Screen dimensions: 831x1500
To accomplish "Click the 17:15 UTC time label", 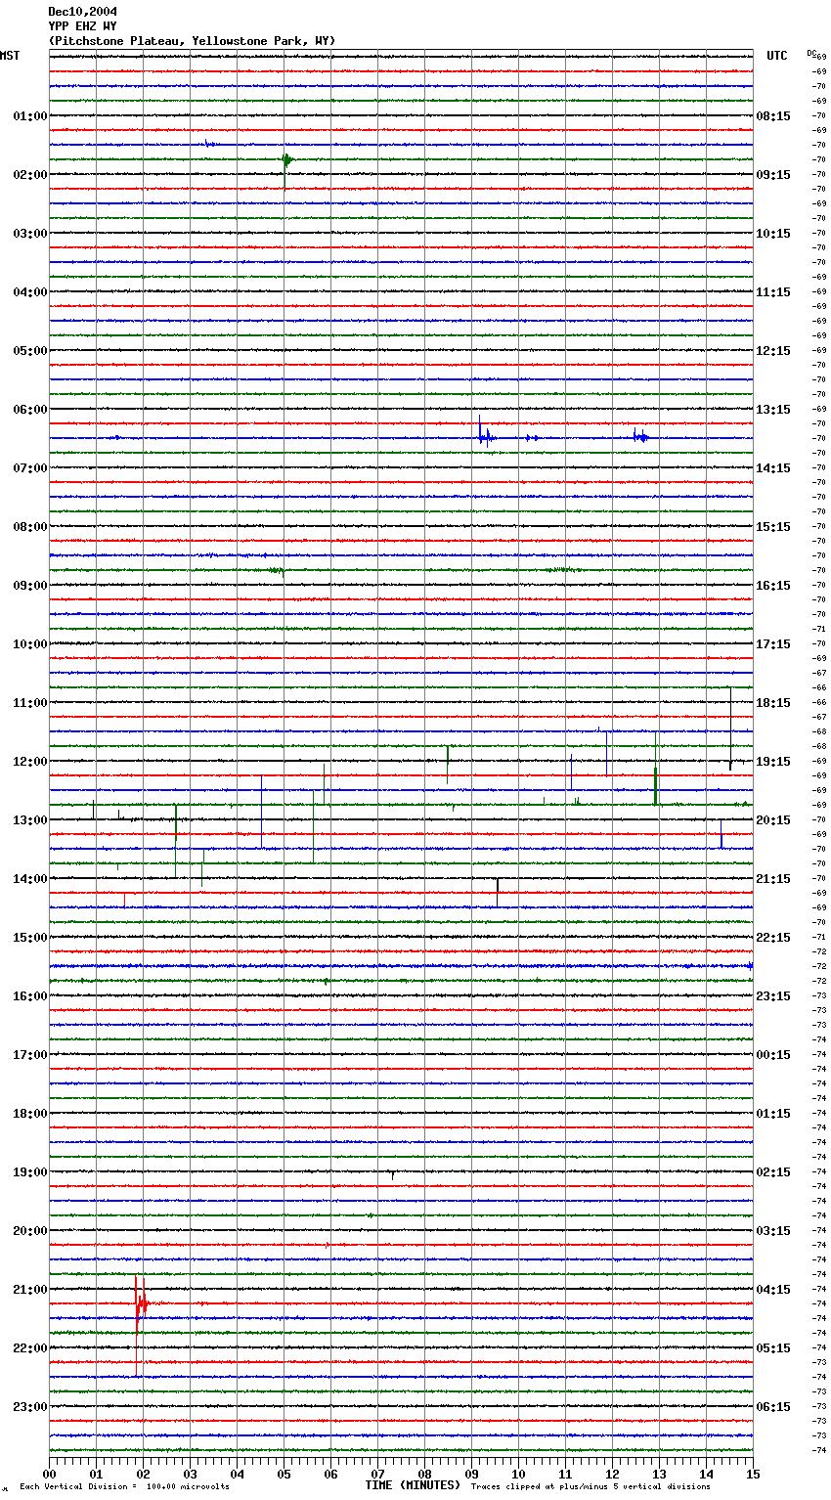I will (773, 644).
